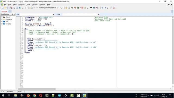Click the 'Insert' status bar entry
The height and width of the screenshot is (98, 174).
[20, 91]
